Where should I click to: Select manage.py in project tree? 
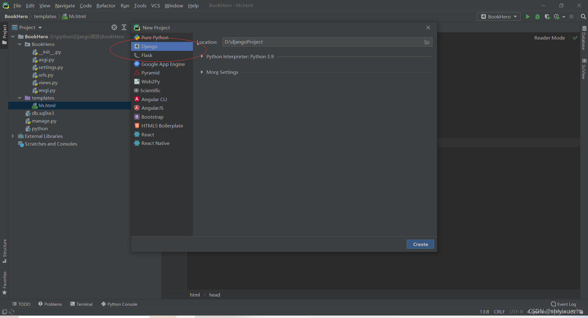point(44,121)
